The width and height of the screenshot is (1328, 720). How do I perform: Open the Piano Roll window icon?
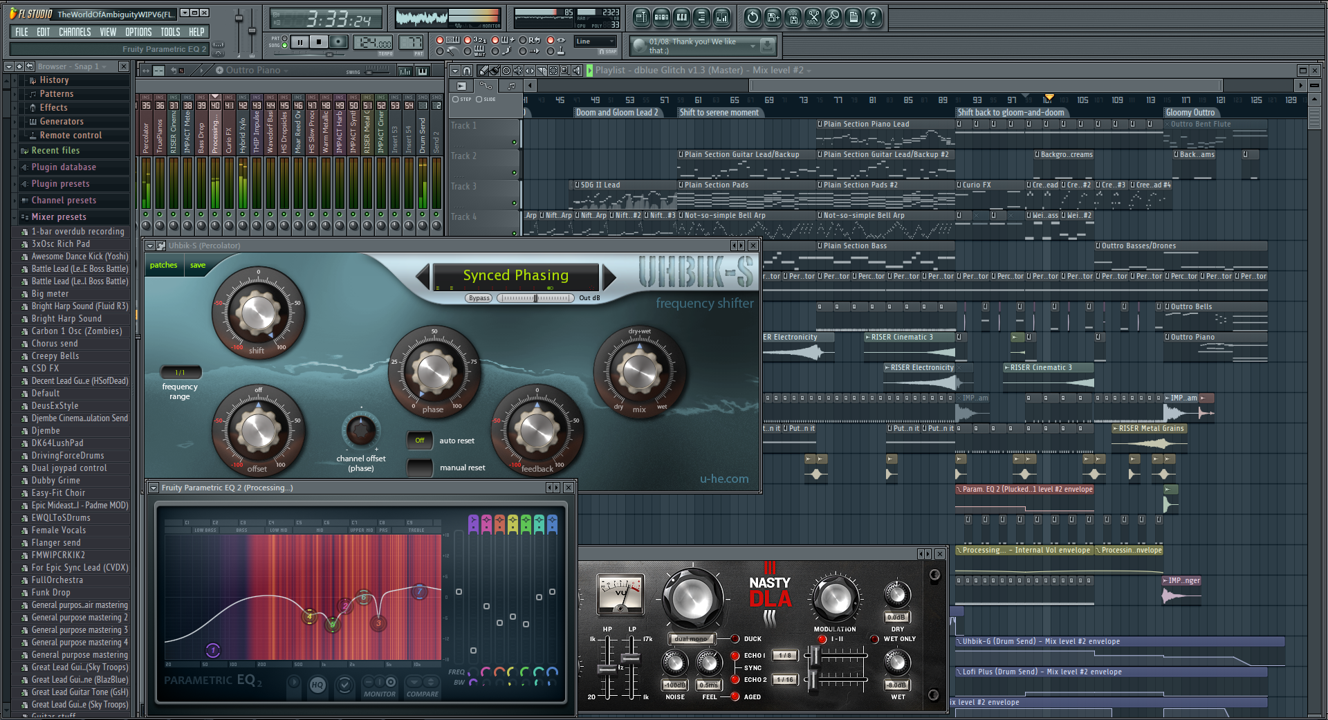(681, 17)
